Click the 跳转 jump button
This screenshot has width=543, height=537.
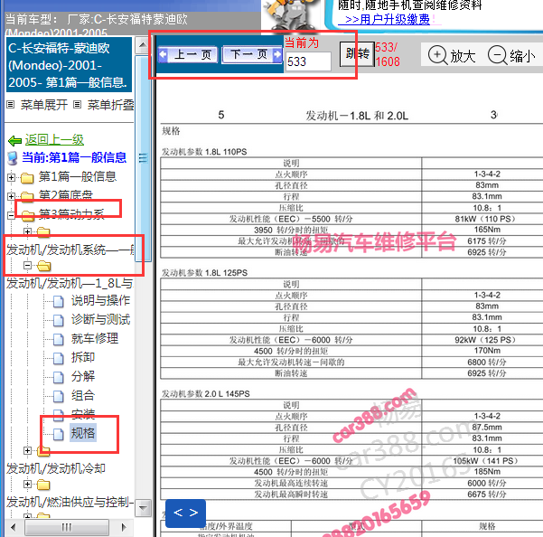357,54
